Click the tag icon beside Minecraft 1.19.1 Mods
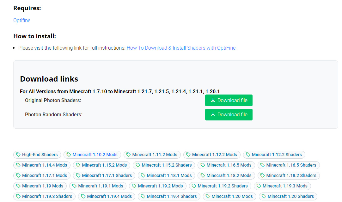Screen dimensions: 342x202 pyautogui.click(x=74, y=186)
